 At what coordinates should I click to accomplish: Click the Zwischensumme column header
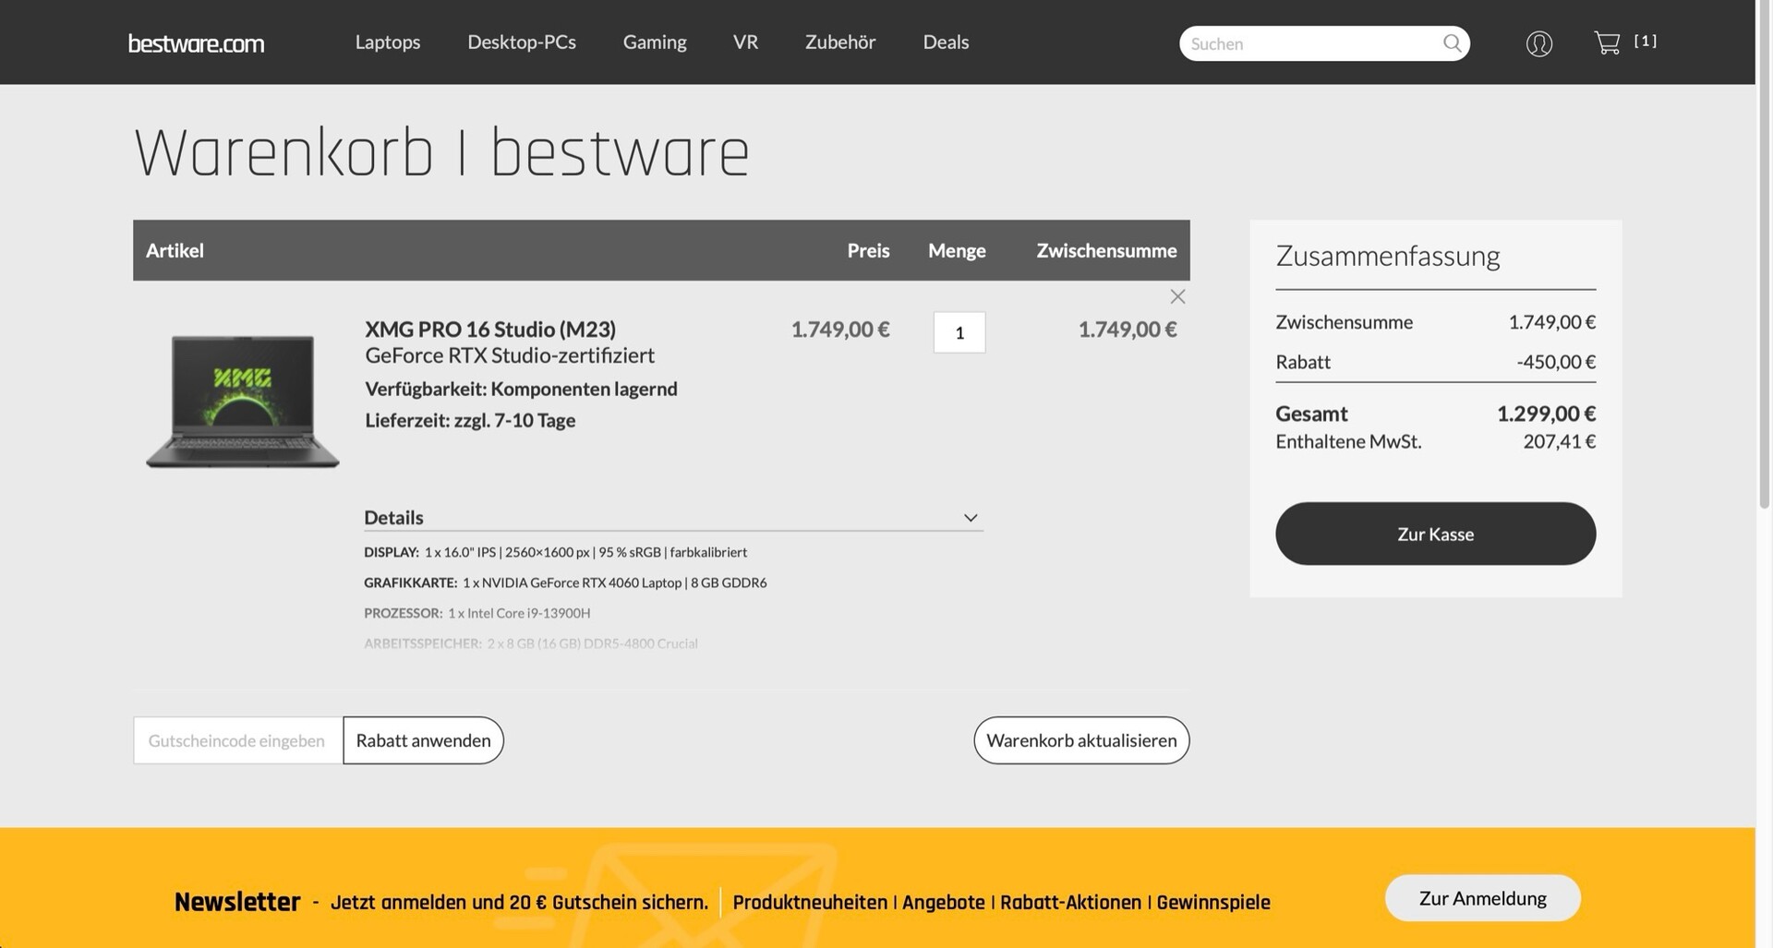(x=1106, y=250)
